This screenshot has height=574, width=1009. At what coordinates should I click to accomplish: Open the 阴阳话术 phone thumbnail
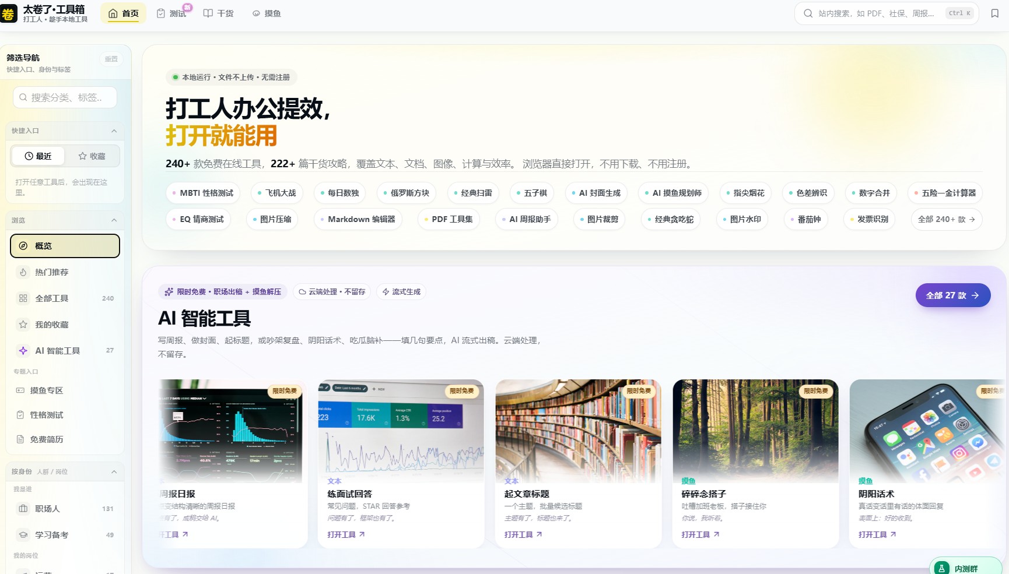927,431
